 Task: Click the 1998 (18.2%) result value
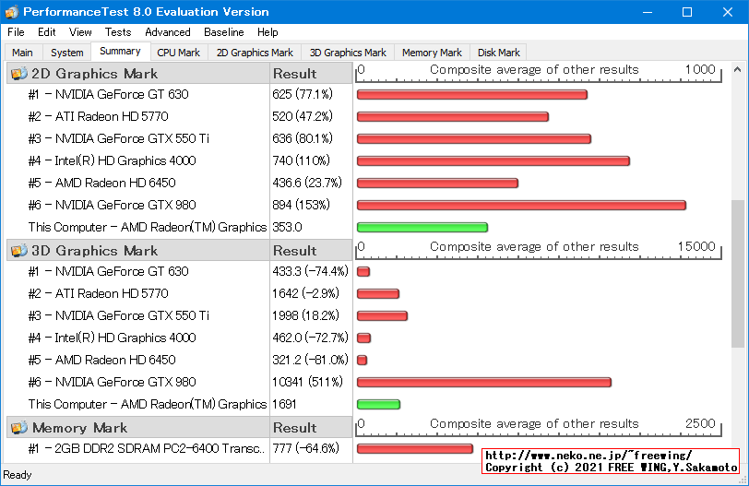(305, 315)
